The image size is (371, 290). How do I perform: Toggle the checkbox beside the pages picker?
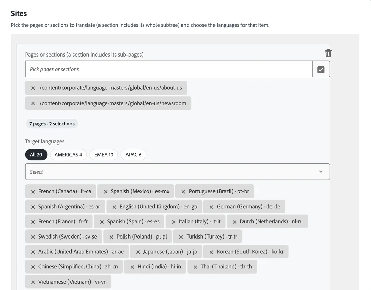tap(321, 69)
